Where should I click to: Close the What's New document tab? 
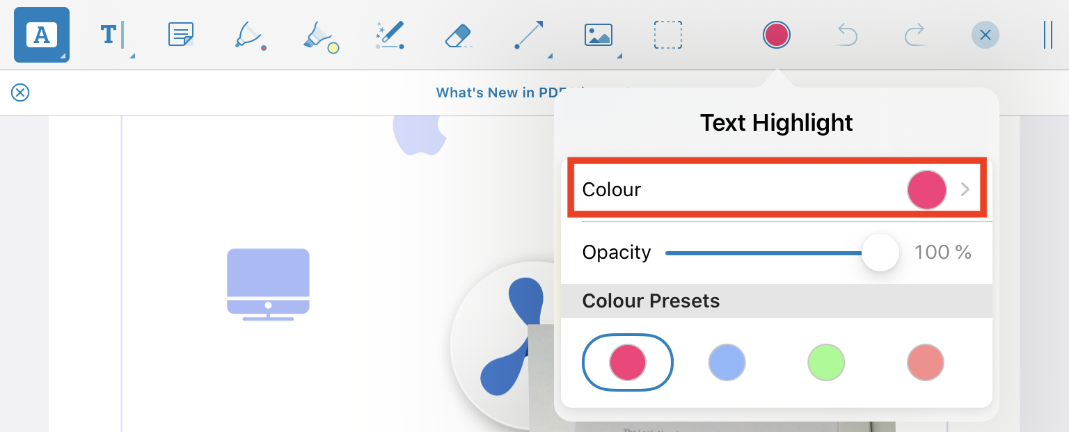click(x=20, y=93)
